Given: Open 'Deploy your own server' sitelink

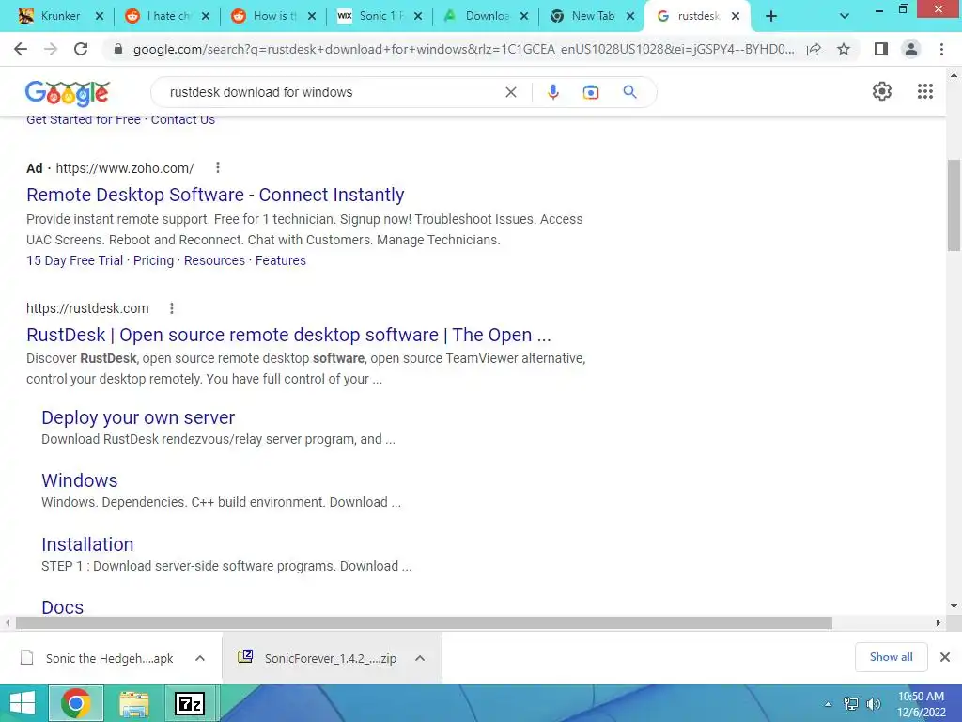Looking at the screenshot, I should [138, 417].
